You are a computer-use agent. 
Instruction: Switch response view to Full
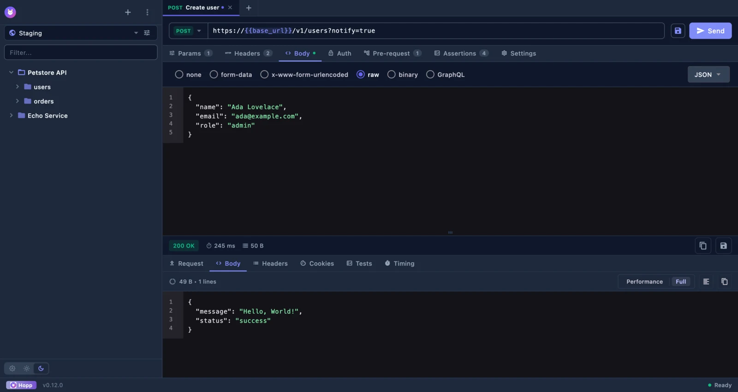[681, 281]
